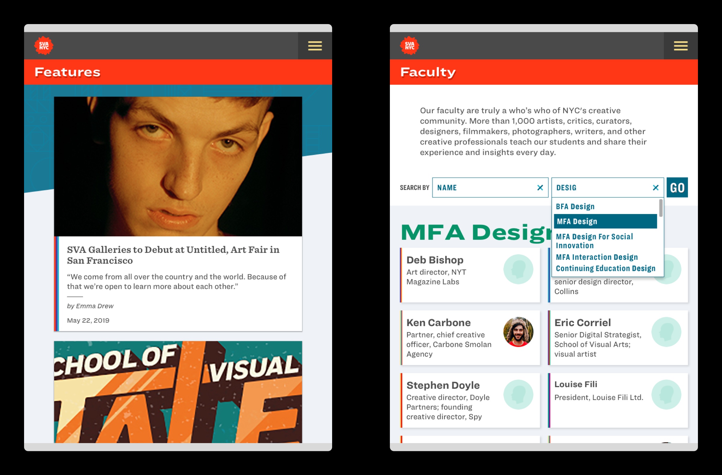Click the GO search button
The image size is (722, 475).
[x=677, y=188]
